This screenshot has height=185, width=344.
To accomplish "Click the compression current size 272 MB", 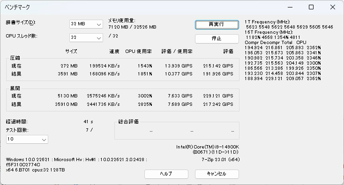I will point(69,66).
